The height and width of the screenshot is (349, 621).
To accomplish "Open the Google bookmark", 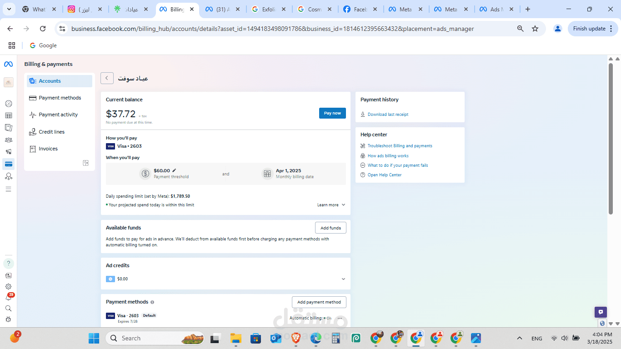I will pyautogui.click(x=43, y=45).
